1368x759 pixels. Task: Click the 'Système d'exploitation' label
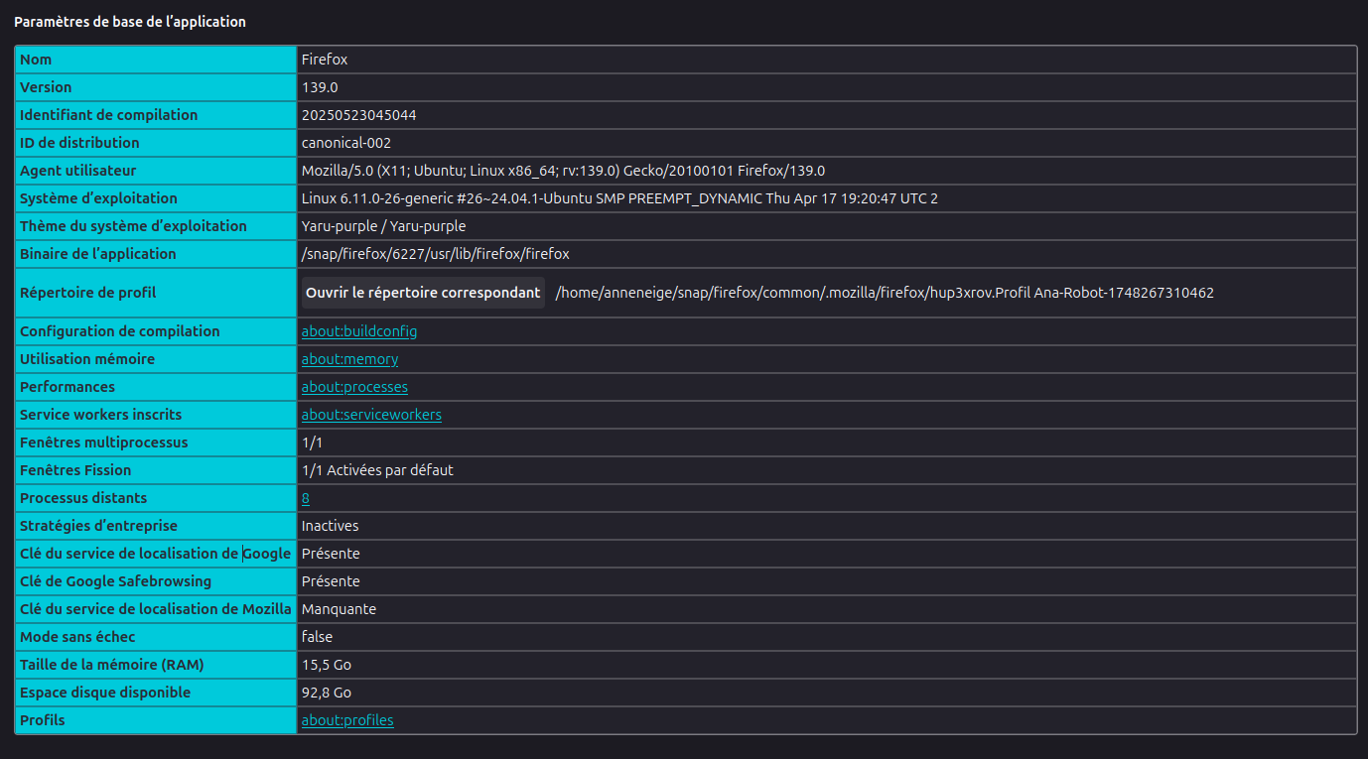tap(99, 198)
